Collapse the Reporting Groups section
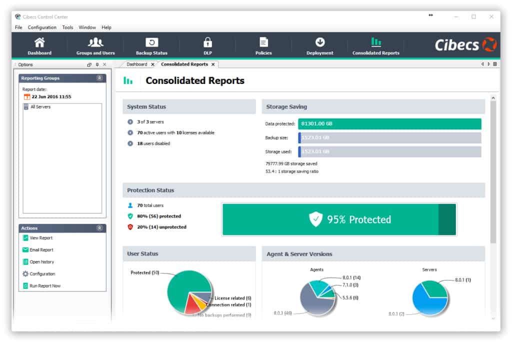 coord(99,78)
